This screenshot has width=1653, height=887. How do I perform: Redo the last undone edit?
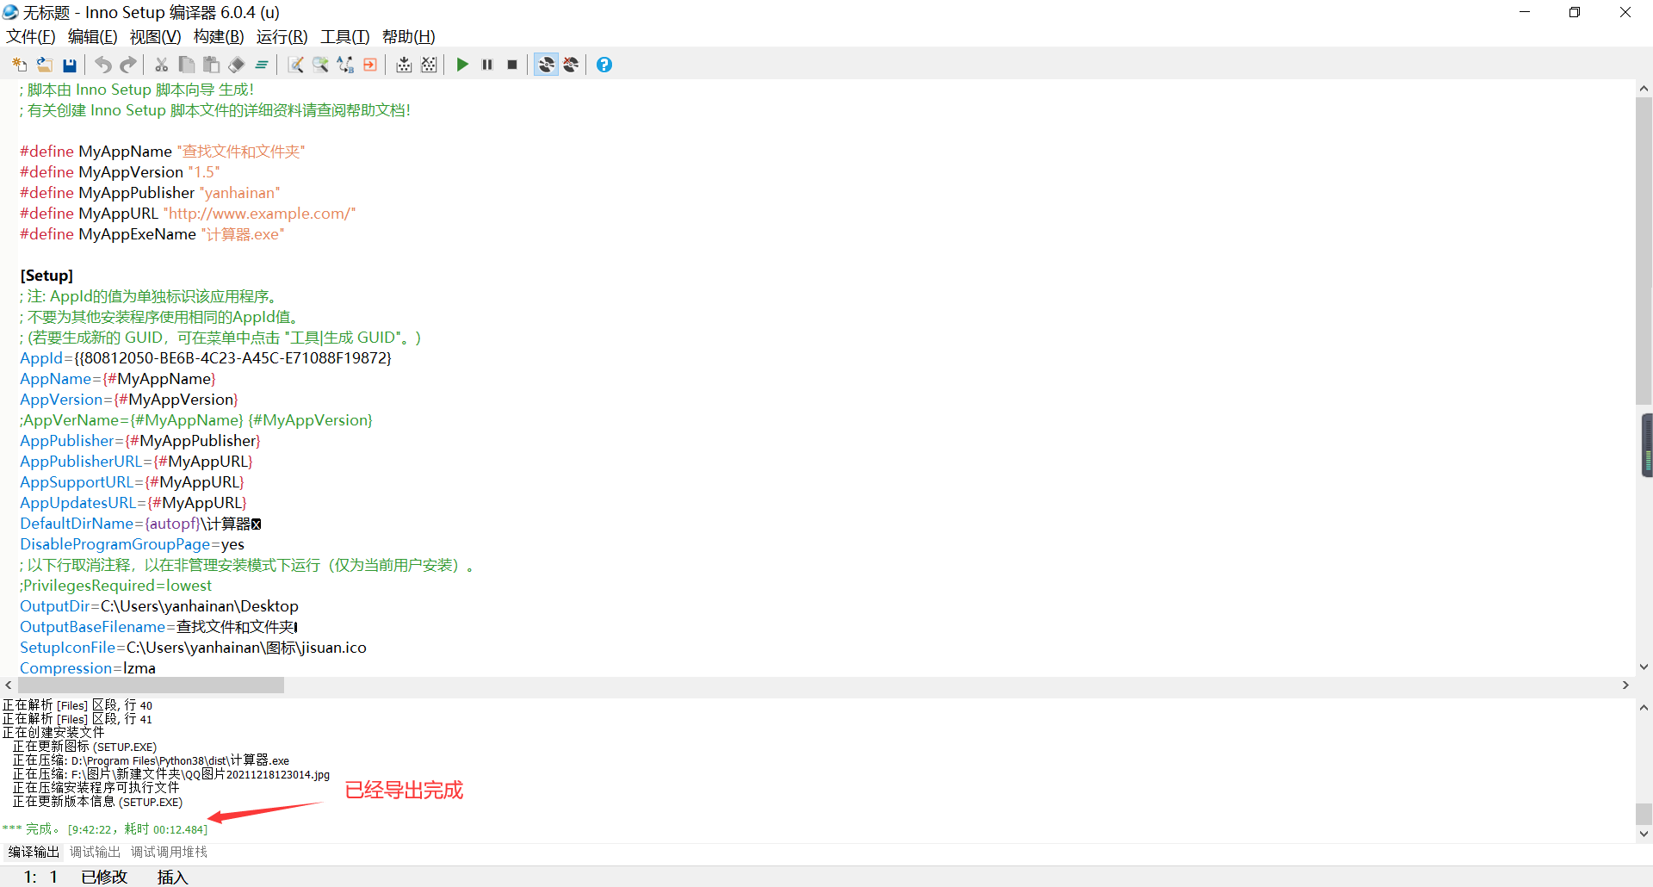pyautogui.click(x=128, y=65)
